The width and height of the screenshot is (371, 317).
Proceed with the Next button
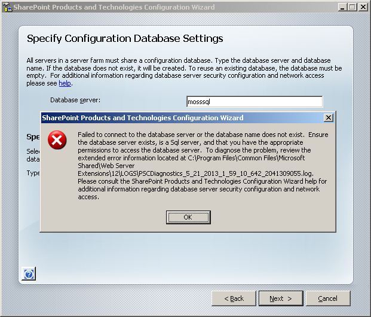coord(281,298)
